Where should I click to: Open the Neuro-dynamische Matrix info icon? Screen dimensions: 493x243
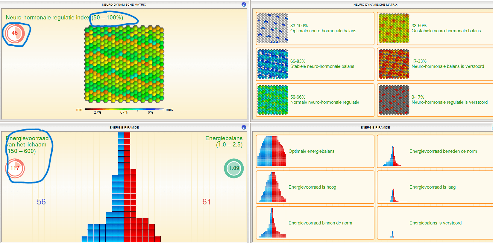point(244,4)
